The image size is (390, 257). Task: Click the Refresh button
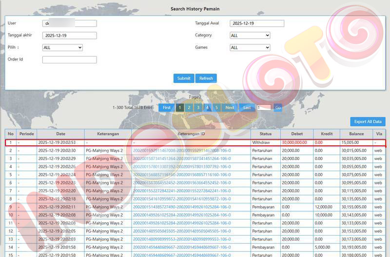[206, 78]
